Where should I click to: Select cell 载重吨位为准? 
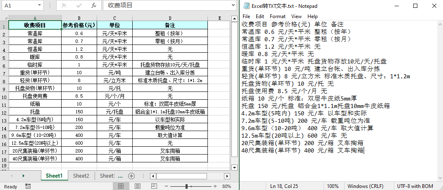170,127
